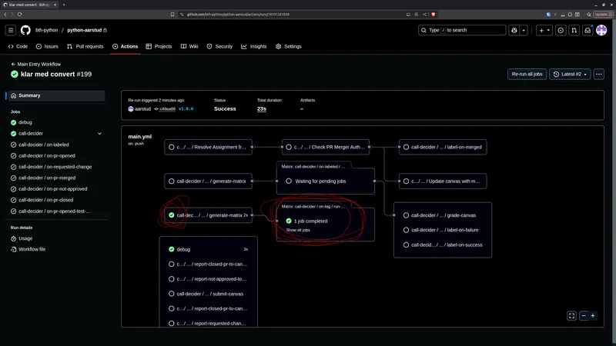Open the hamburger navigation menu
The width and height of the screenshot is (616, 346).
click(x=11, y=30)
